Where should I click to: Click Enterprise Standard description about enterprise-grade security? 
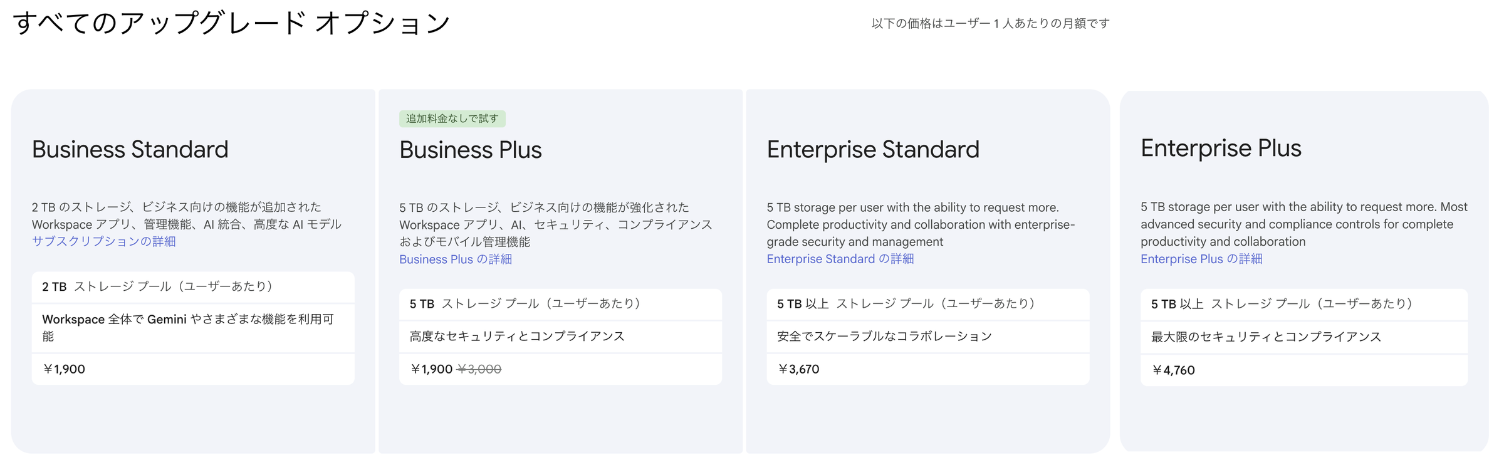click(921, 224)
